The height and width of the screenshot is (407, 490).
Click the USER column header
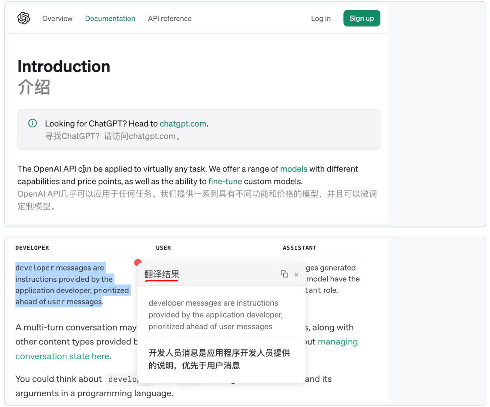tap(164, 248)
